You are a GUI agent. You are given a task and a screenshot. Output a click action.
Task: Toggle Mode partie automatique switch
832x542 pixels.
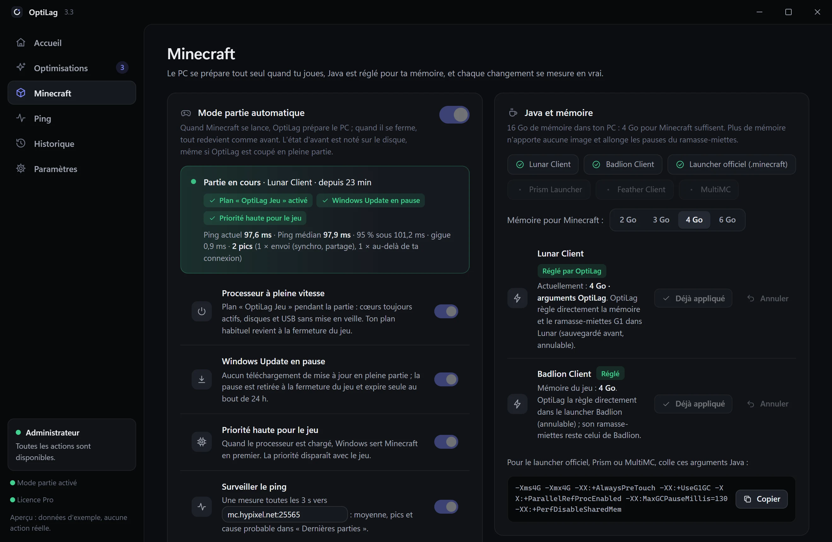click(x=454, y=115)
